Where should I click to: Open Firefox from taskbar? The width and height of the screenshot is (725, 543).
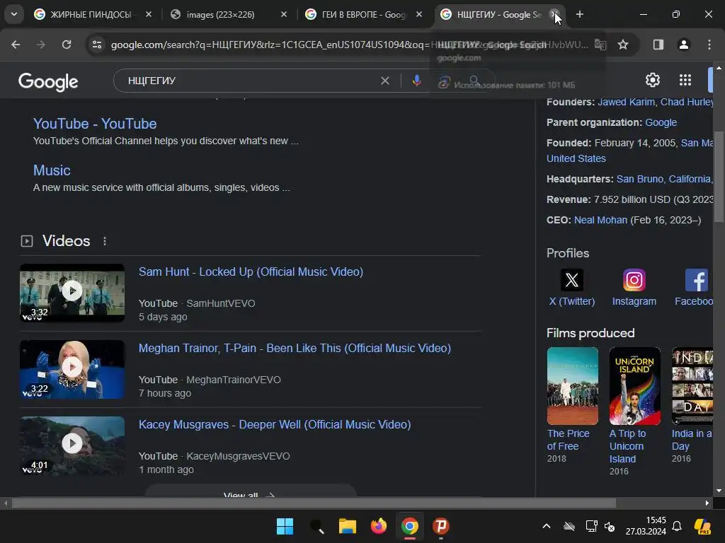[x=379, y=526]
